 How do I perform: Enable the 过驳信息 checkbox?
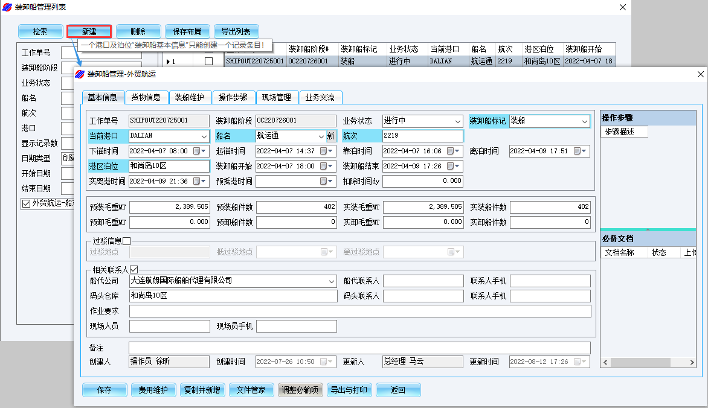(126, 241)
